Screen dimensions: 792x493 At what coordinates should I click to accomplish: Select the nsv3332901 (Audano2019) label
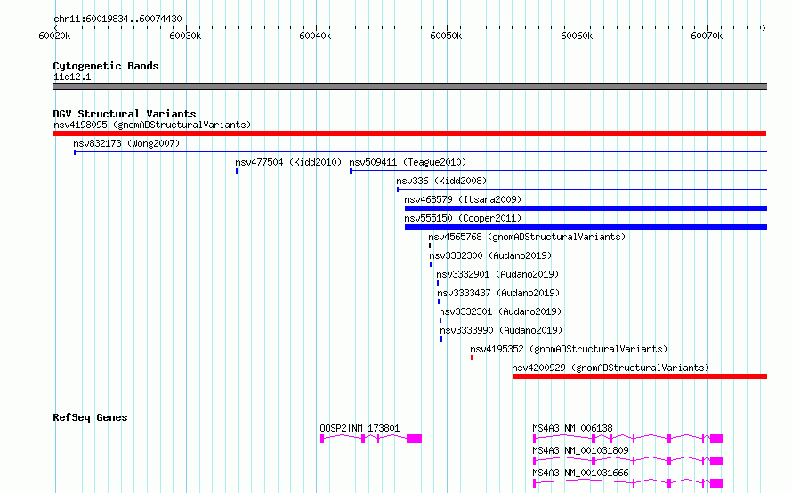tap(497, 274)
